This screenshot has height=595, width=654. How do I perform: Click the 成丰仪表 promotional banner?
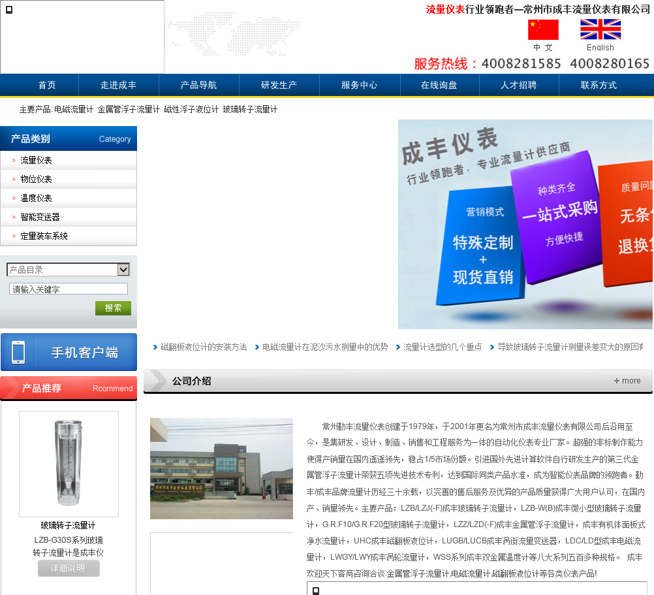(525, 224)
